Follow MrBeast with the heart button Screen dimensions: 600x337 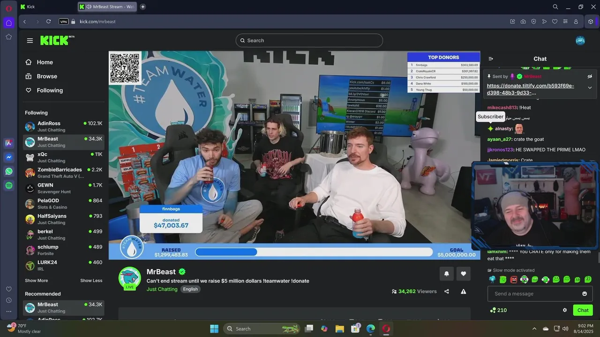pos(463,274)
